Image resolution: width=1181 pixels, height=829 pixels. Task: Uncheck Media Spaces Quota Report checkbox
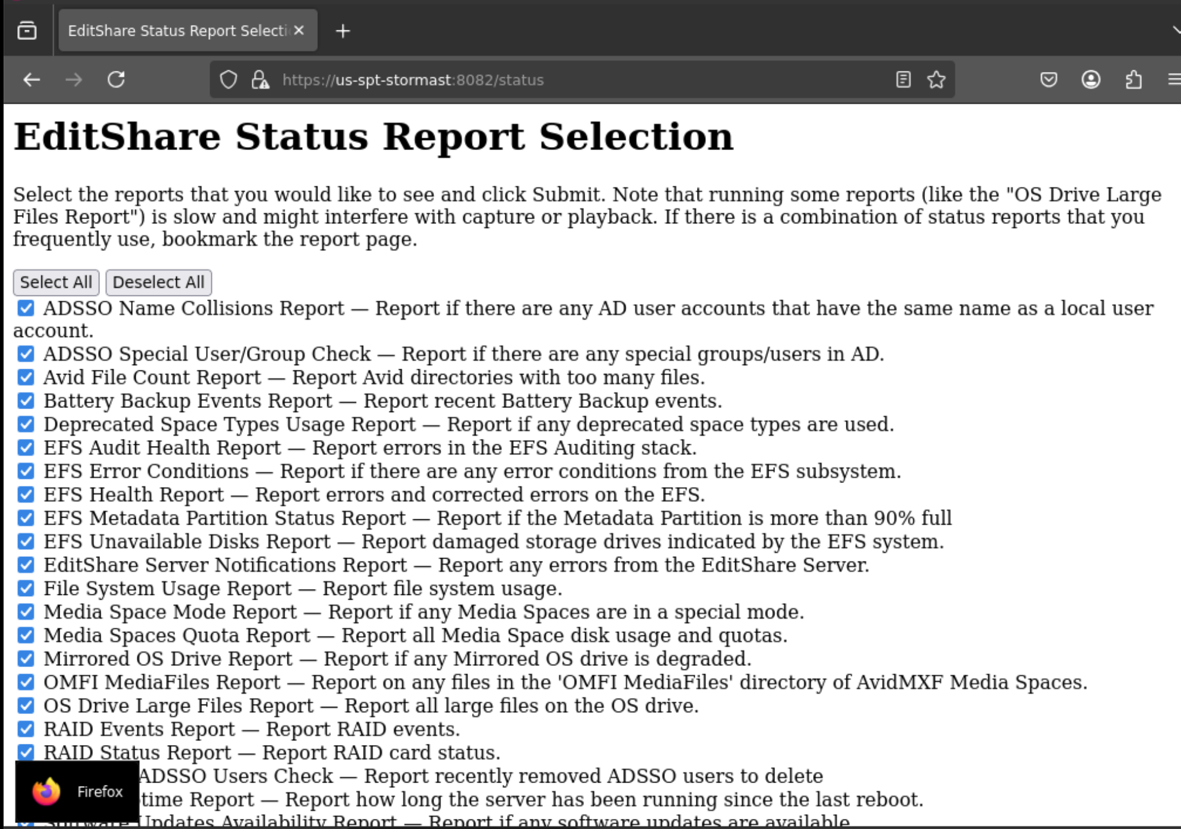[x=26, y=635]
